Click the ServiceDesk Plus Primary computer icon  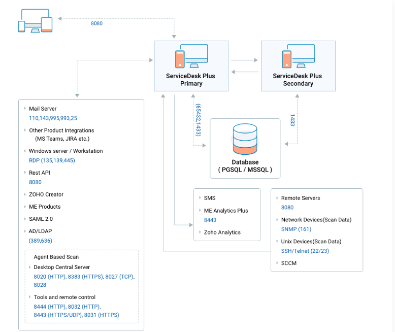[x=191, y=56]
